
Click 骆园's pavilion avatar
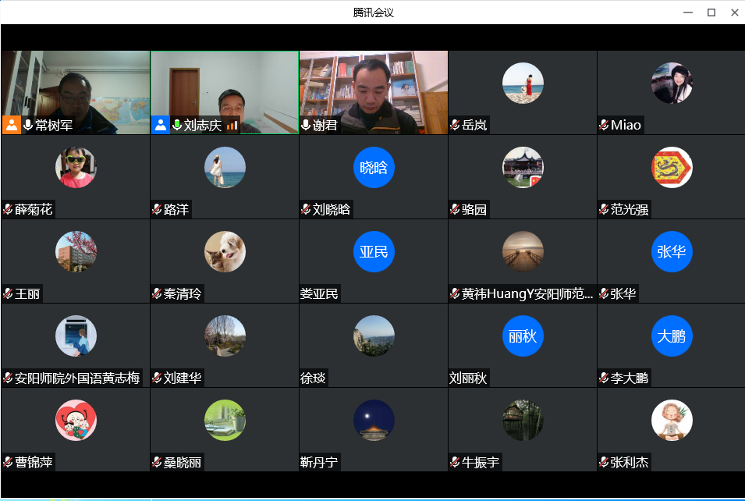click(523, 167)
